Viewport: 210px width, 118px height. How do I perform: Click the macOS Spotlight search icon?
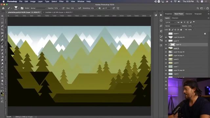(x=198, y=1)
